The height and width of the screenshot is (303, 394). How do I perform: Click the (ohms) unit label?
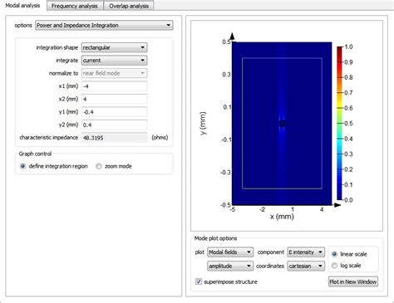[160, 138]
